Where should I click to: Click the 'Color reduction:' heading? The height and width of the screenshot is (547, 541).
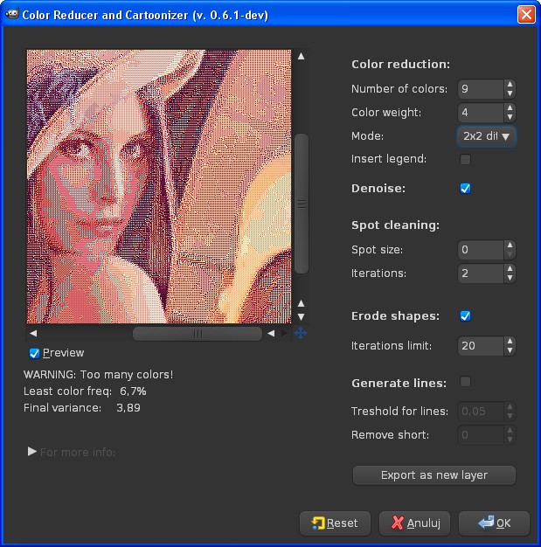tap(400, 65)
